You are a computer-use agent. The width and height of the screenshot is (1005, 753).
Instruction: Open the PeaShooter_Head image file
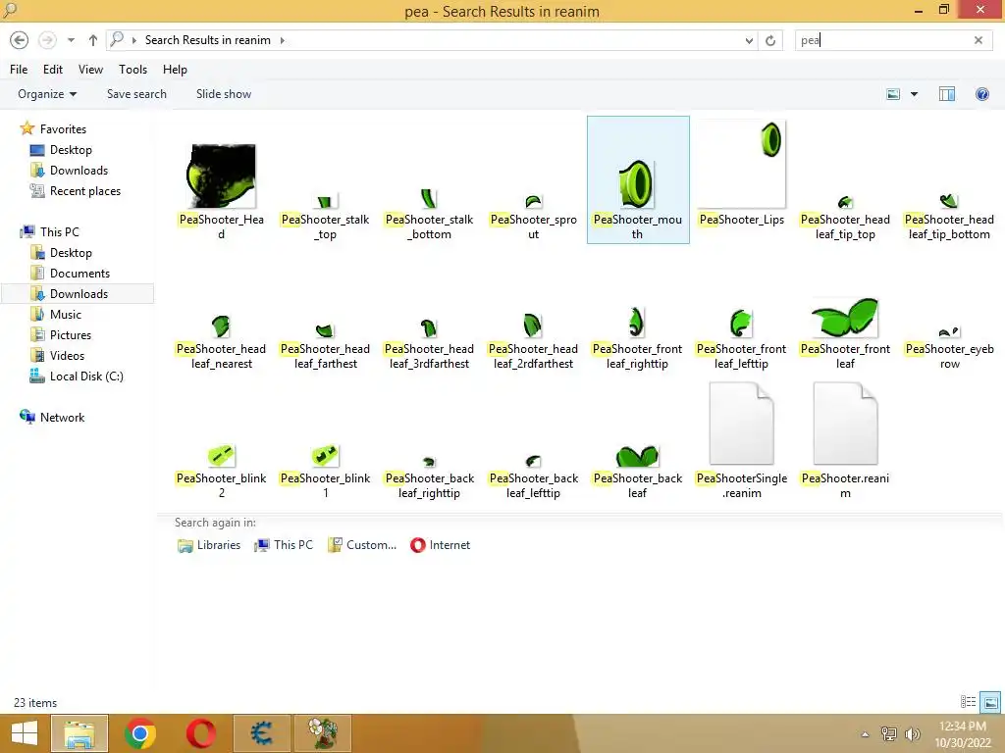tap(221, 176)
